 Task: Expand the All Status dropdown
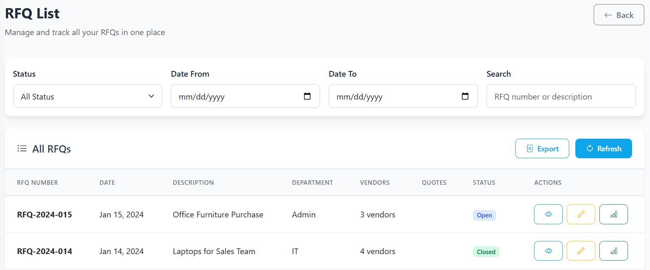click(88, 96)
